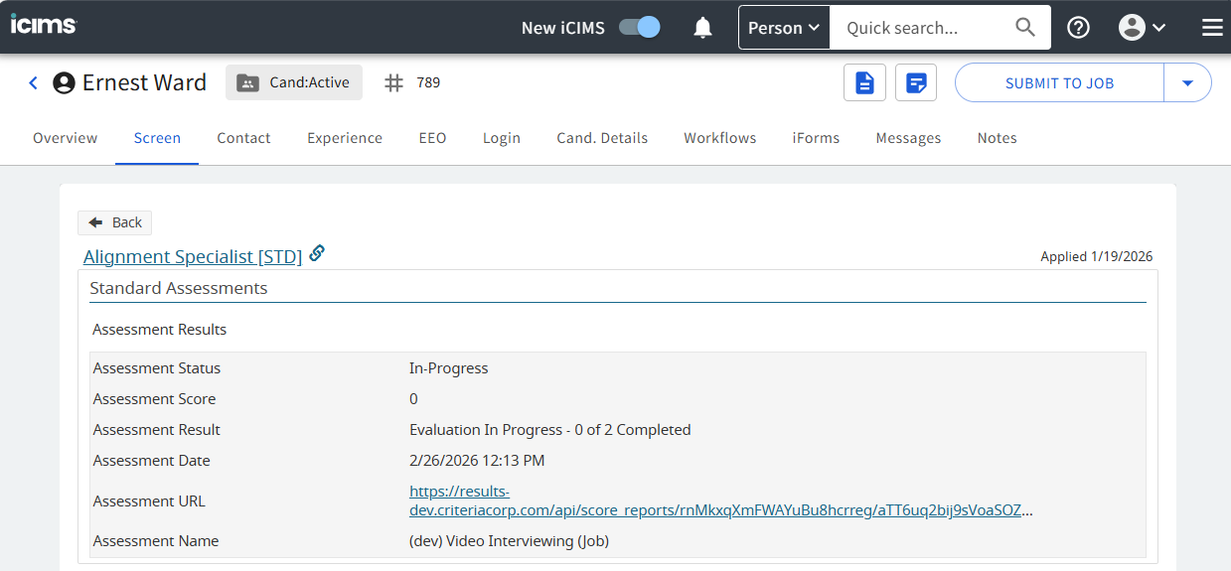This screenshot has width=1231, height=571.
Task: Click the Evaluation In Progress result text
Action: [550, 430]
